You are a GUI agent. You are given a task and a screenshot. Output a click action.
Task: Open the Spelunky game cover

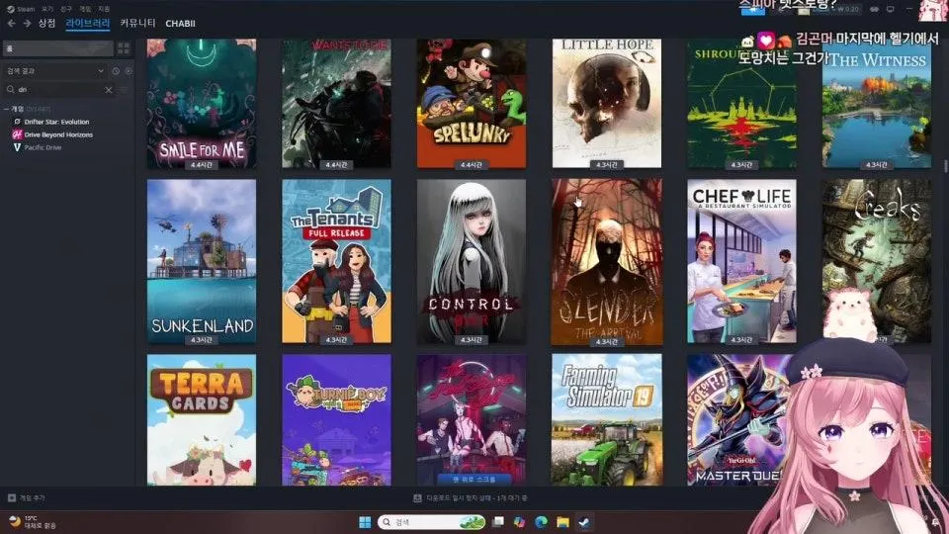pyautogui.click(x=472, y=104)
